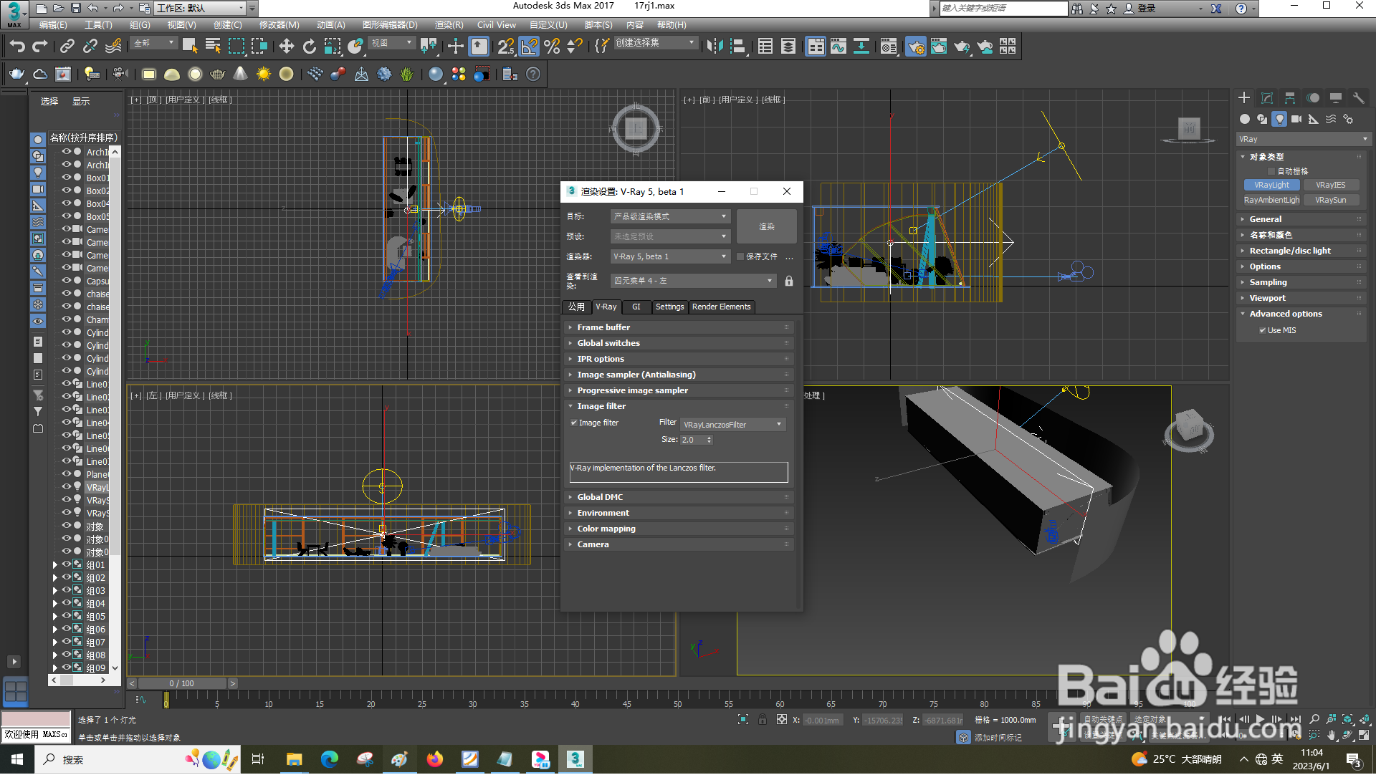The height and width of the screenshot is (775, 1376).
Task: Create a VRay dome light icon
Action: [x=172, y=74]
